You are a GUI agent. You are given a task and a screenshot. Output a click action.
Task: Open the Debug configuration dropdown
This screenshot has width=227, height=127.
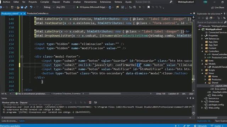[x=49, y=7]
